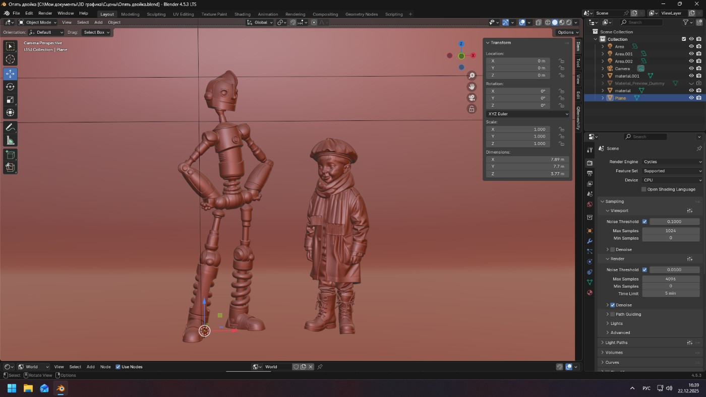Select the Measure tool
Screen dimensions: 706x397
[10, 140]
